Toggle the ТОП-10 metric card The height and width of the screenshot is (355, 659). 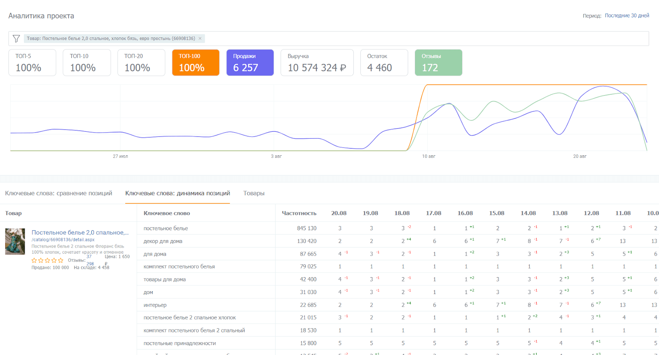[x=86, y=63]
